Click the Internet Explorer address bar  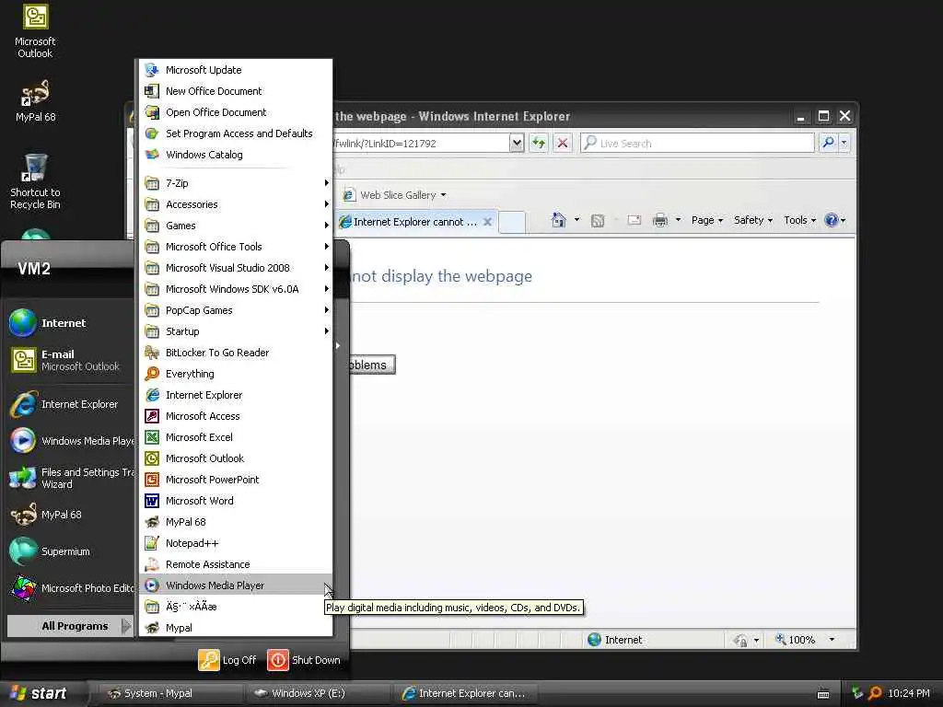tap(421, 143)
